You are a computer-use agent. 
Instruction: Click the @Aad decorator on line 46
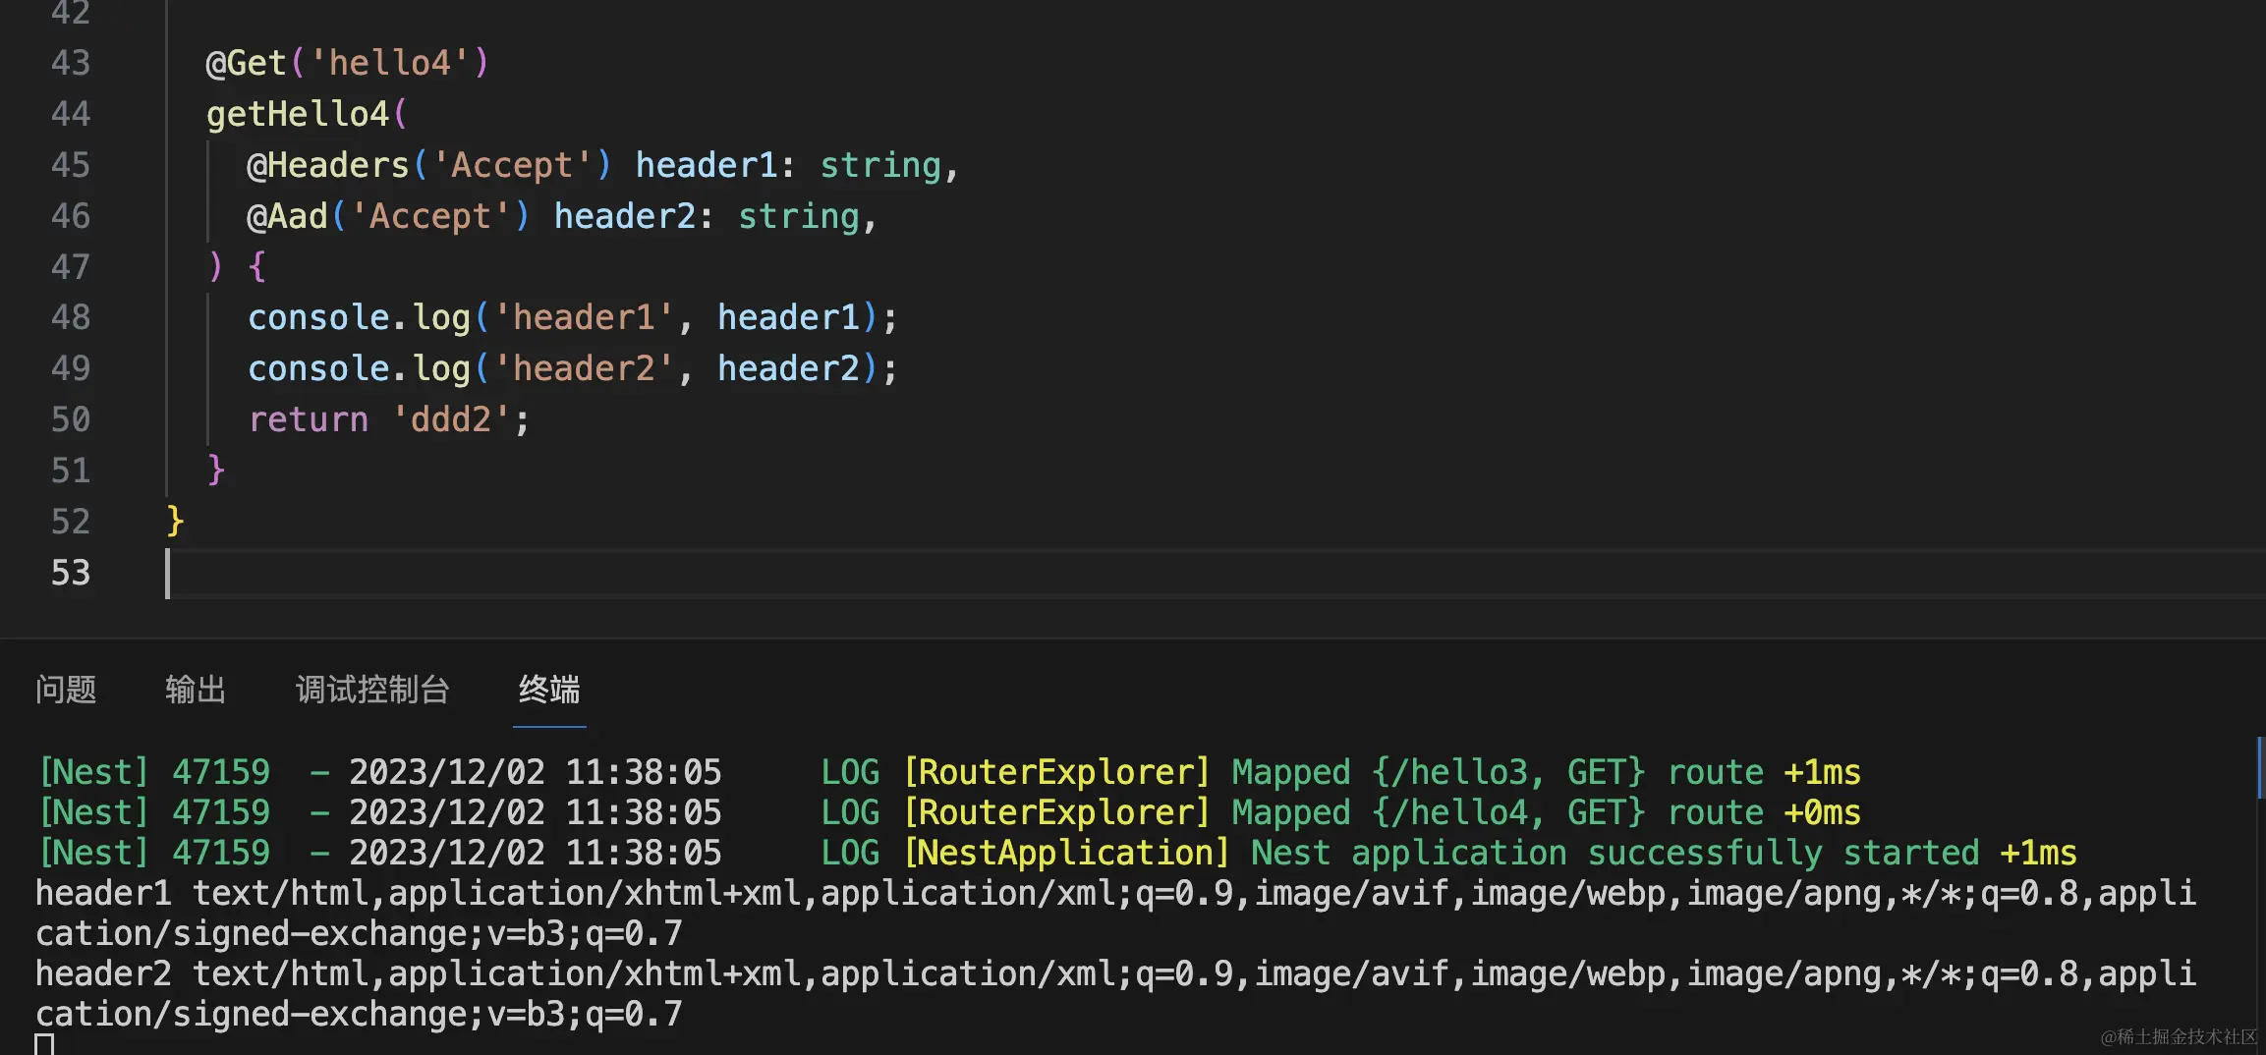point(287,216)
